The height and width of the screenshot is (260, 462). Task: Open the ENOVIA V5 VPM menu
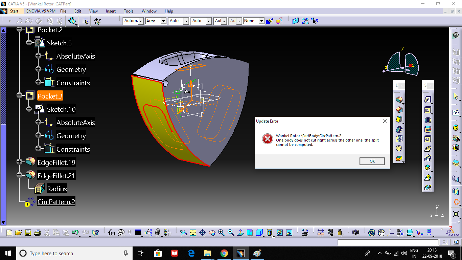click(41, 11)
